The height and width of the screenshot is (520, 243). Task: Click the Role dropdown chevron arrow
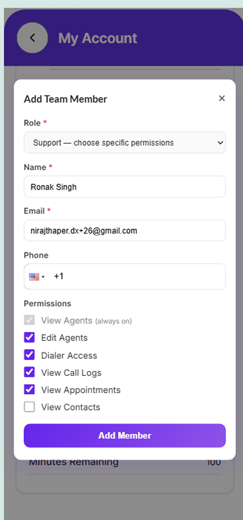[220, 143]
